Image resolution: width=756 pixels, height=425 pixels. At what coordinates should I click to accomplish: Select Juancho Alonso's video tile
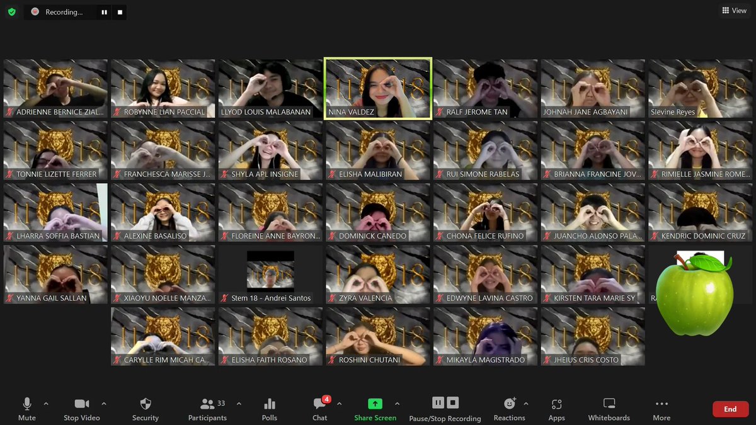point(593,213)
